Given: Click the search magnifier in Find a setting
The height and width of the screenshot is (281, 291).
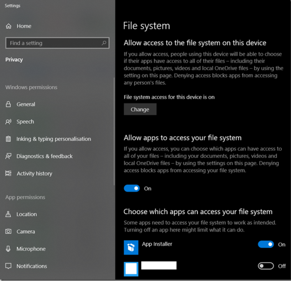Looking at the screenshot, I should click(x=103, y=43).
